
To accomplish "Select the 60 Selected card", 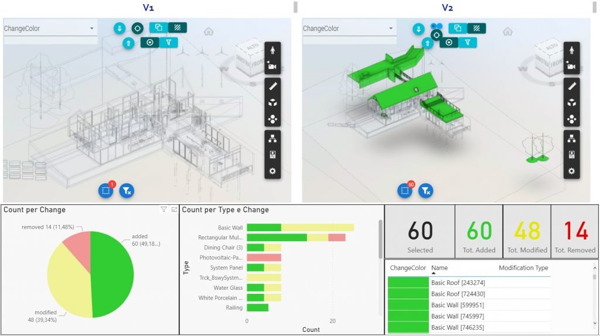I will pos(420,232).
